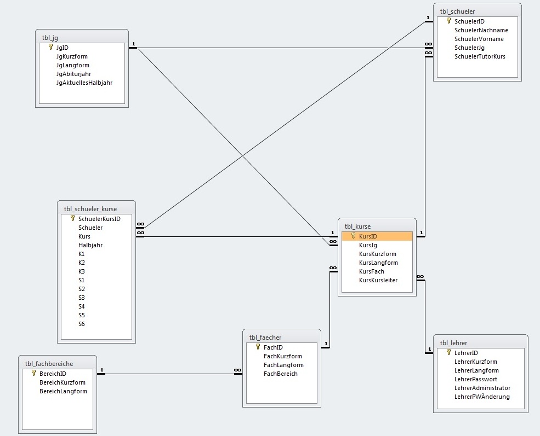
Task: Click the key icon beside SchuelerKursID
Action: point(72,218)
